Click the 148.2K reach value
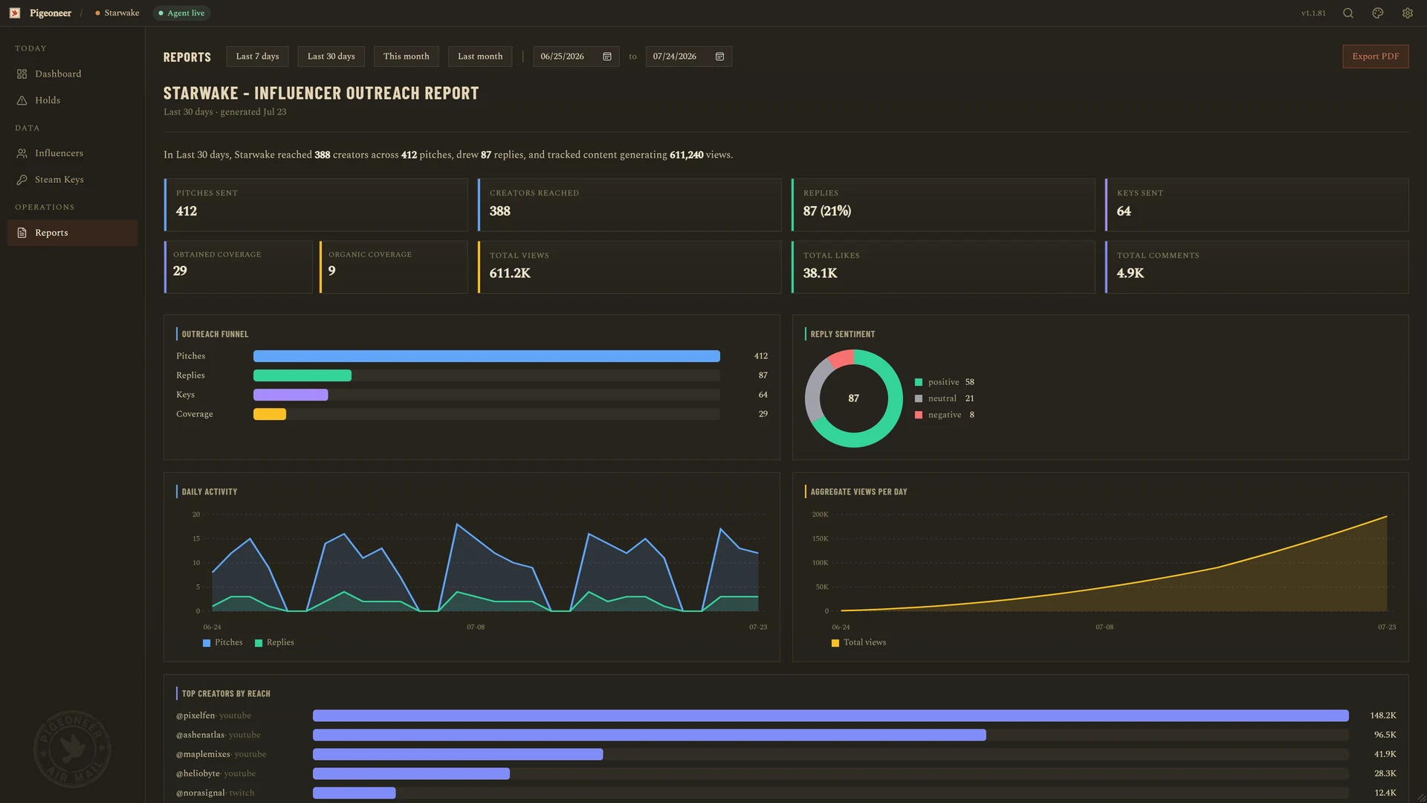The height and width of the screenshot is (803, 1427). [x=1383, y=715]
